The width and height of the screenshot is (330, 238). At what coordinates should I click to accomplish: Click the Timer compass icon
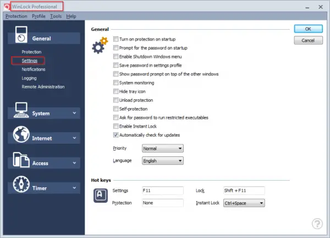point(21,184)
